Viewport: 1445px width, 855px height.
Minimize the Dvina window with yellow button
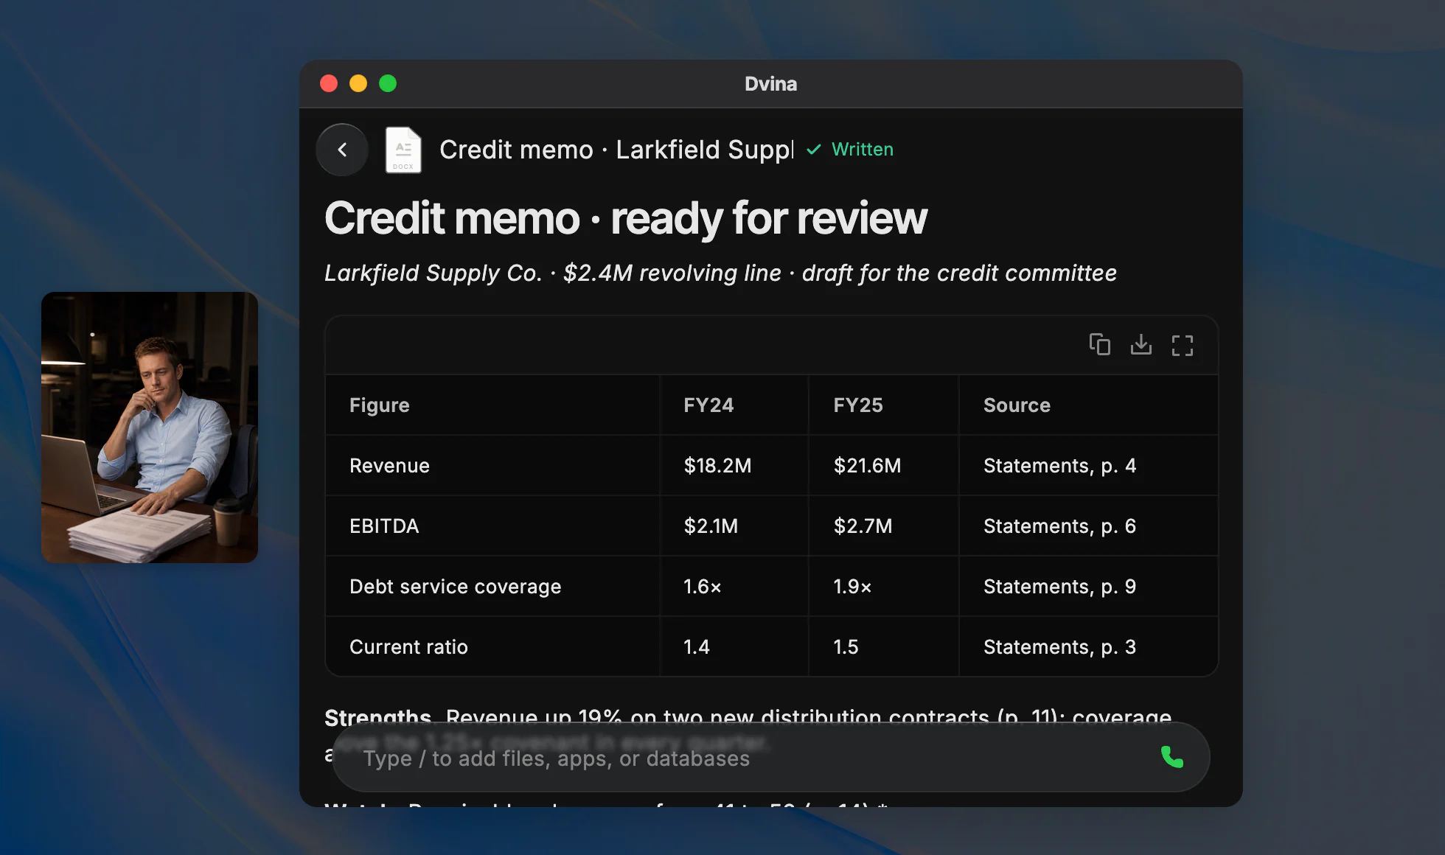tap(358, 83)
